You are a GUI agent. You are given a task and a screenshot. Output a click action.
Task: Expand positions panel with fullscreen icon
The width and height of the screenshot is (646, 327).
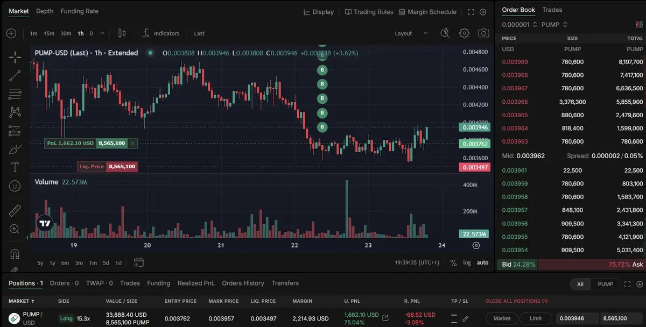(x=627, y=284)
